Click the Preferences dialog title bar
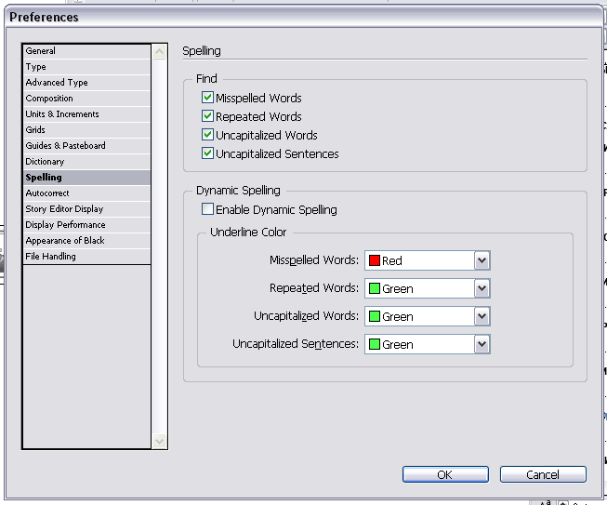This screenshot has height=505, width=607. tap(304, 17)
